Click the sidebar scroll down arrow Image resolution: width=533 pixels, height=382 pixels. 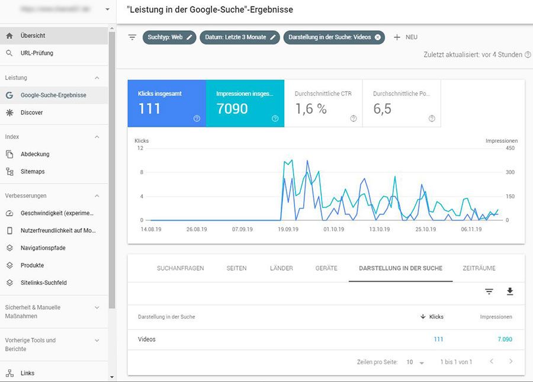(x=112, y=377)
